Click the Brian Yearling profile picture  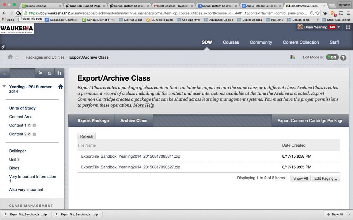[300, 27]
